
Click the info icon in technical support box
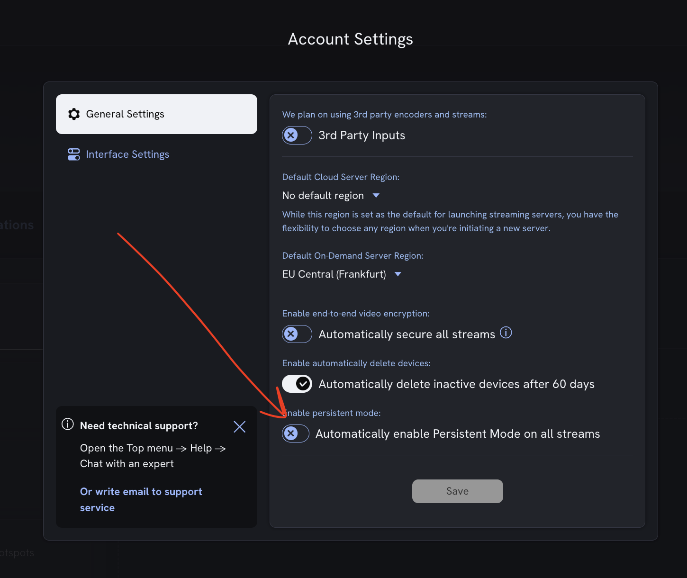point(67,424)
